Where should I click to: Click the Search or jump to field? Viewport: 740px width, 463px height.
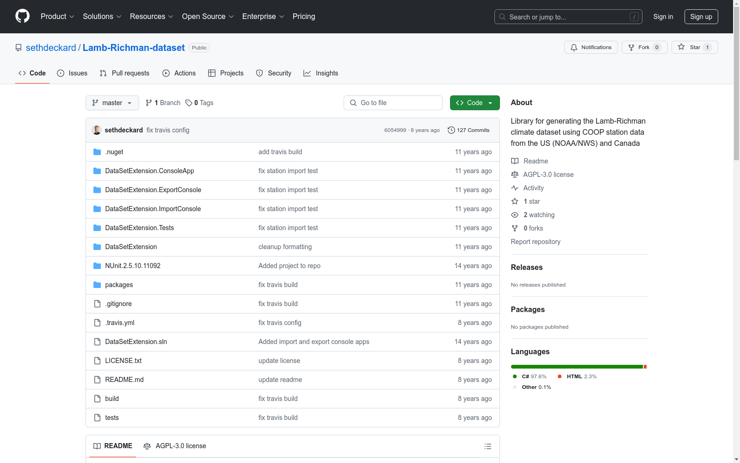pos(568,17)
